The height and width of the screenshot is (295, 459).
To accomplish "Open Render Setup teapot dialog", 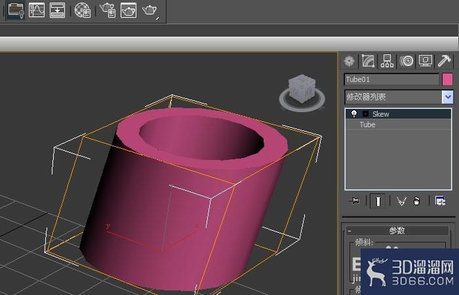I will [x=108, y=10].
